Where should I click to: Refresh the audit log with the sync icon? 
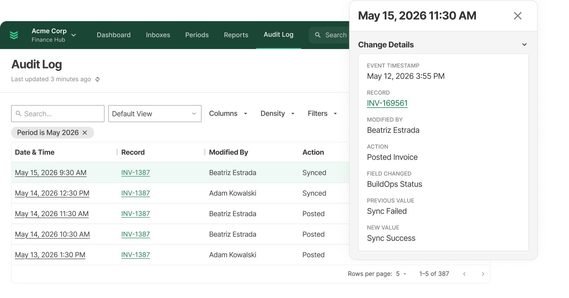(98, 79)
